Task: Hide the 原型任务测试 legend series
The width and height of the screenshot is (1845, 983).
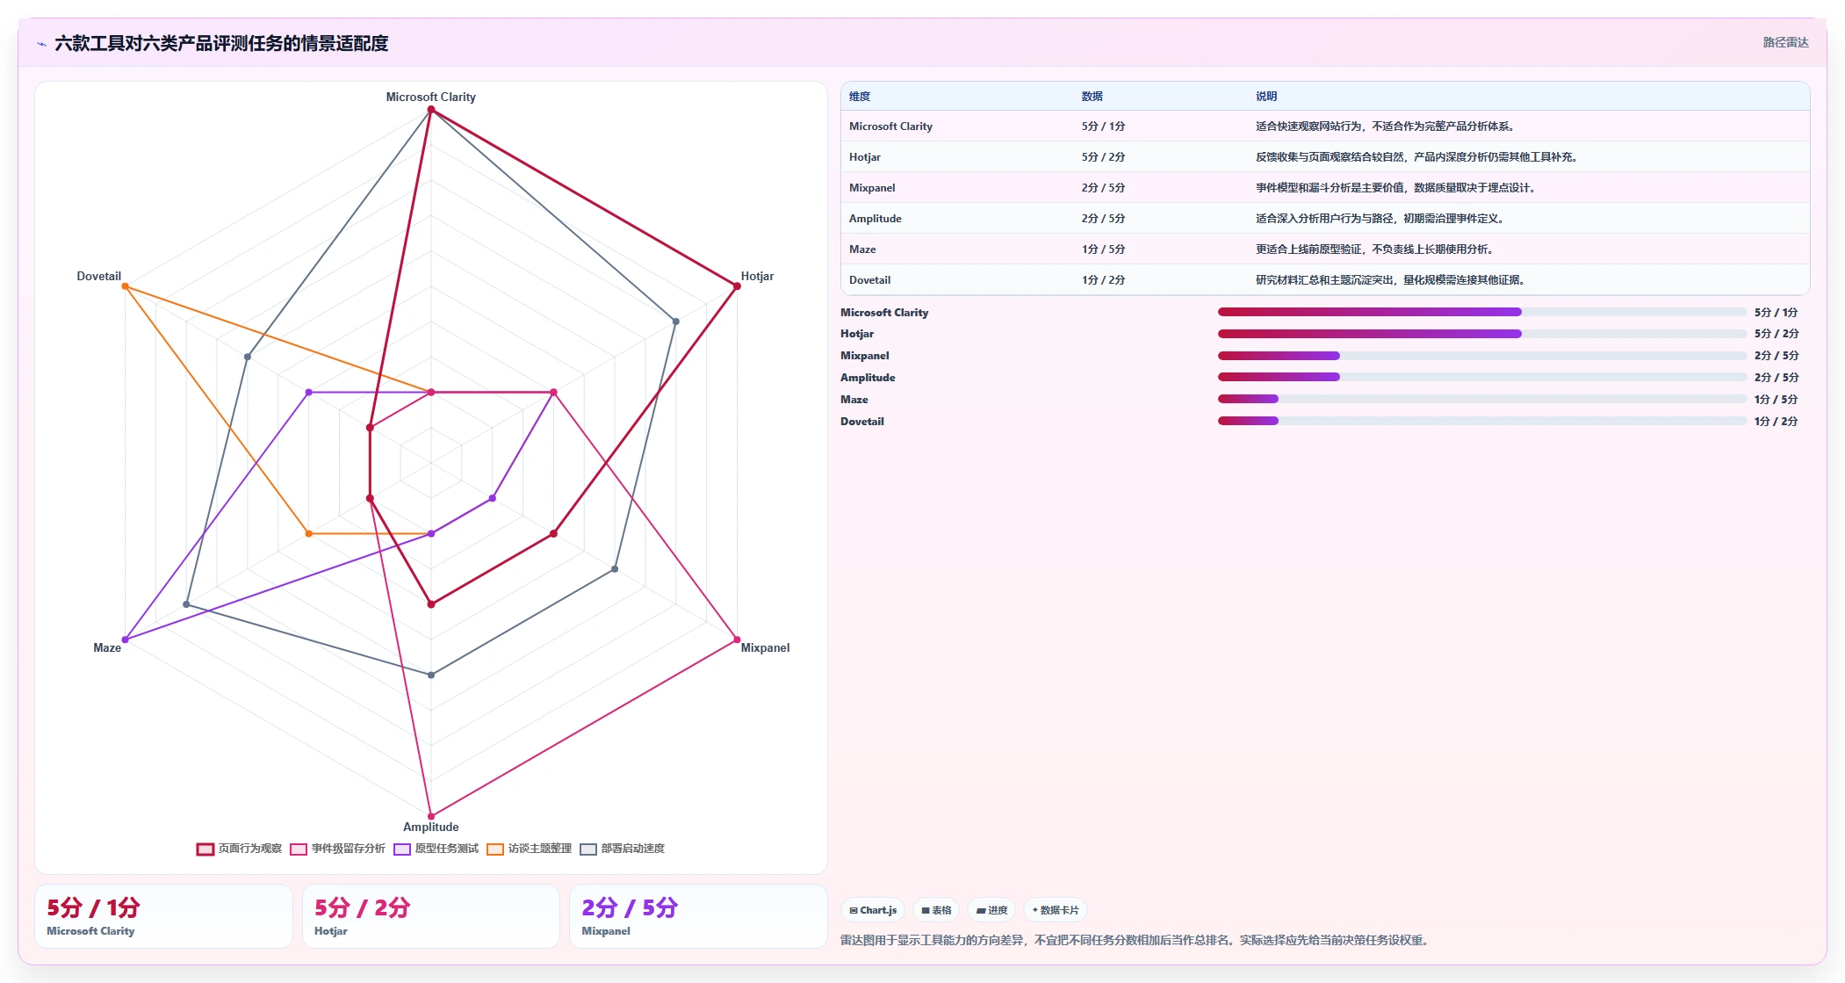Action: tap(436, 849)
